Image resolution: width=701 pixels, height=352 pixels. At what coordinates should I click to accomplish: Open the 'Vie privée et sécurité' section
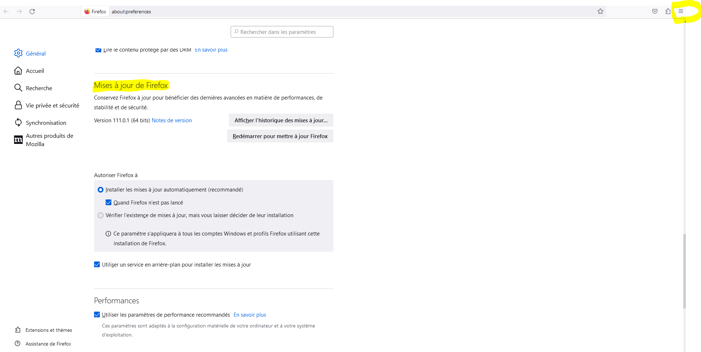click(52, 105)
